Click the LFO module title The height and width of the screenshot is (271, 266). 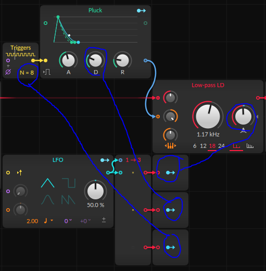coord(58,160)
